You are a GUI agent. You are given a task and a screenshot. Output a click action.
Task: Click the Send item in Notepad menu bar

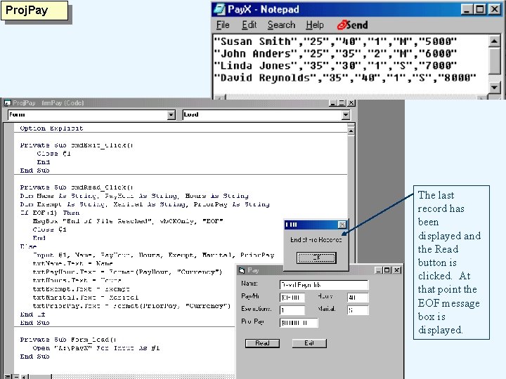coord(352,25)
